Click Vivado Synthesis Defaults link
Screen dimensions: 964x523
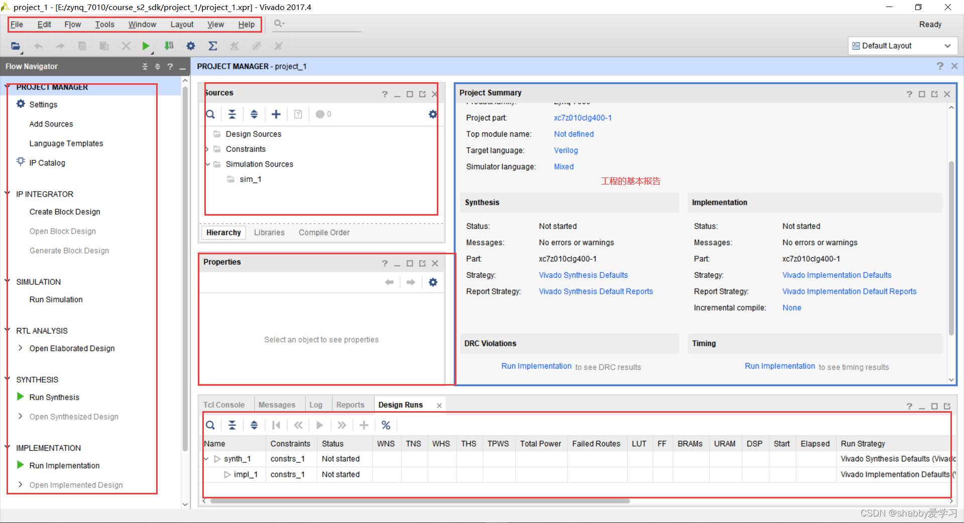coord(583,275)
